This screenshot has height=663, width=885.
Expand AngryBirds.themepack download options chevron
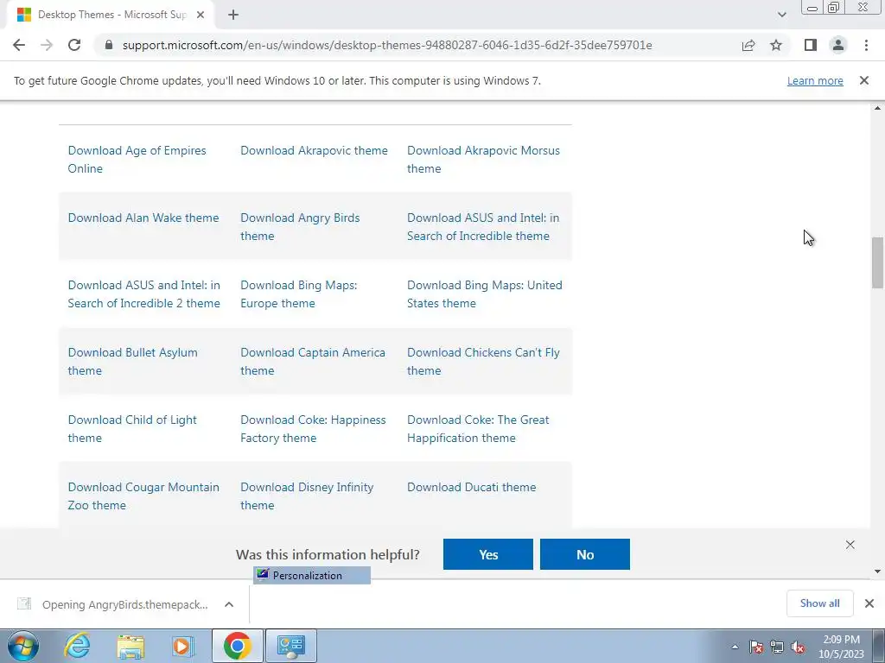pyautogui.click(x=228, y=604)
